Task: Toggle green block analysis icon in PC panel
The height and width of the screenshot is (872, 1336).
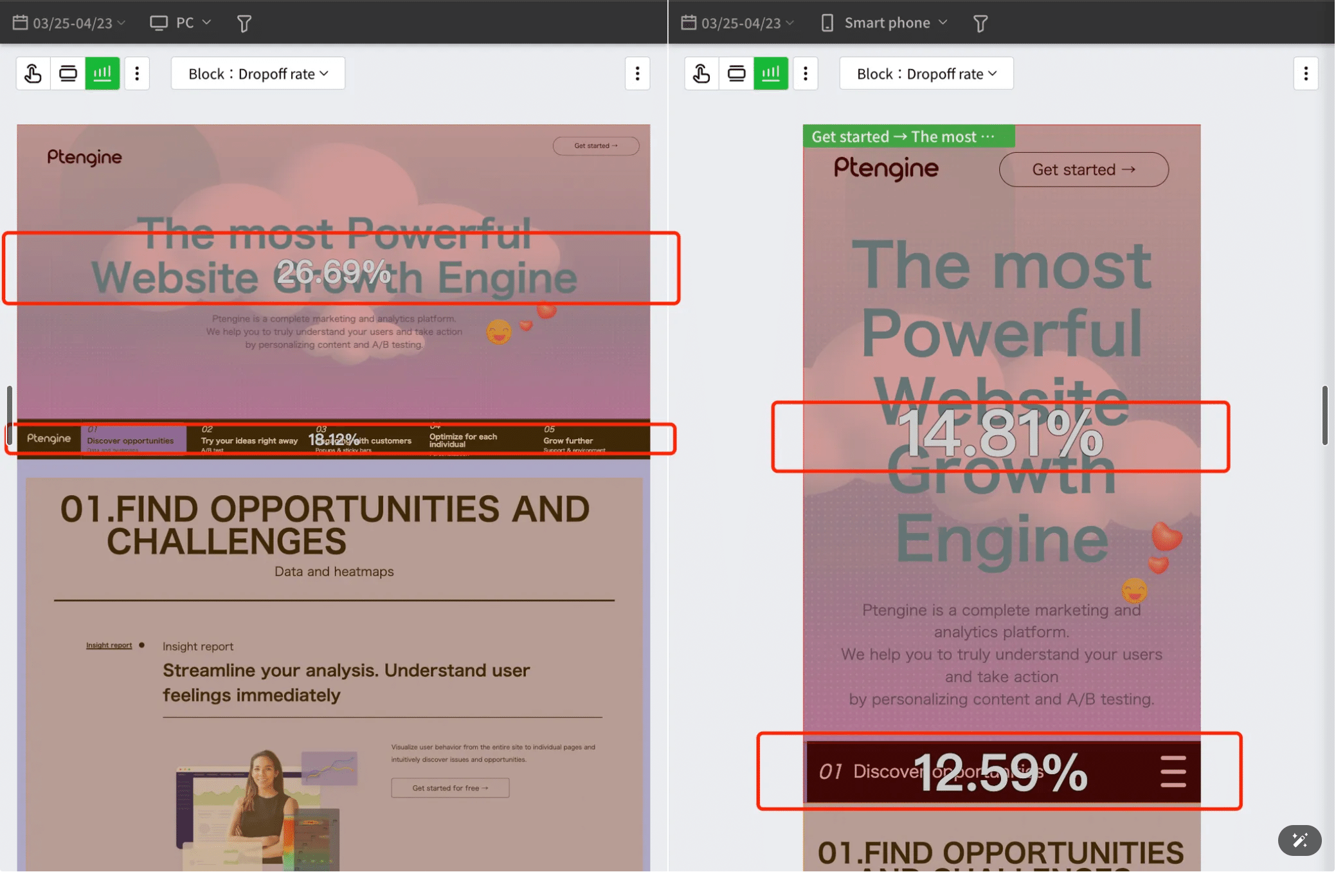Action: click(102, 73)
